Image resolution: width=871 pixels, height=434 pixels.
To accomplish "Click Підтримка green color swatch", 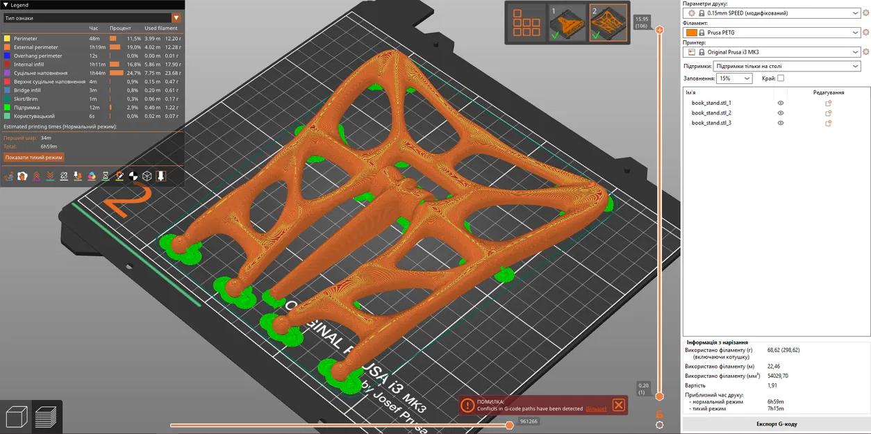I will [x=7, y=108].
